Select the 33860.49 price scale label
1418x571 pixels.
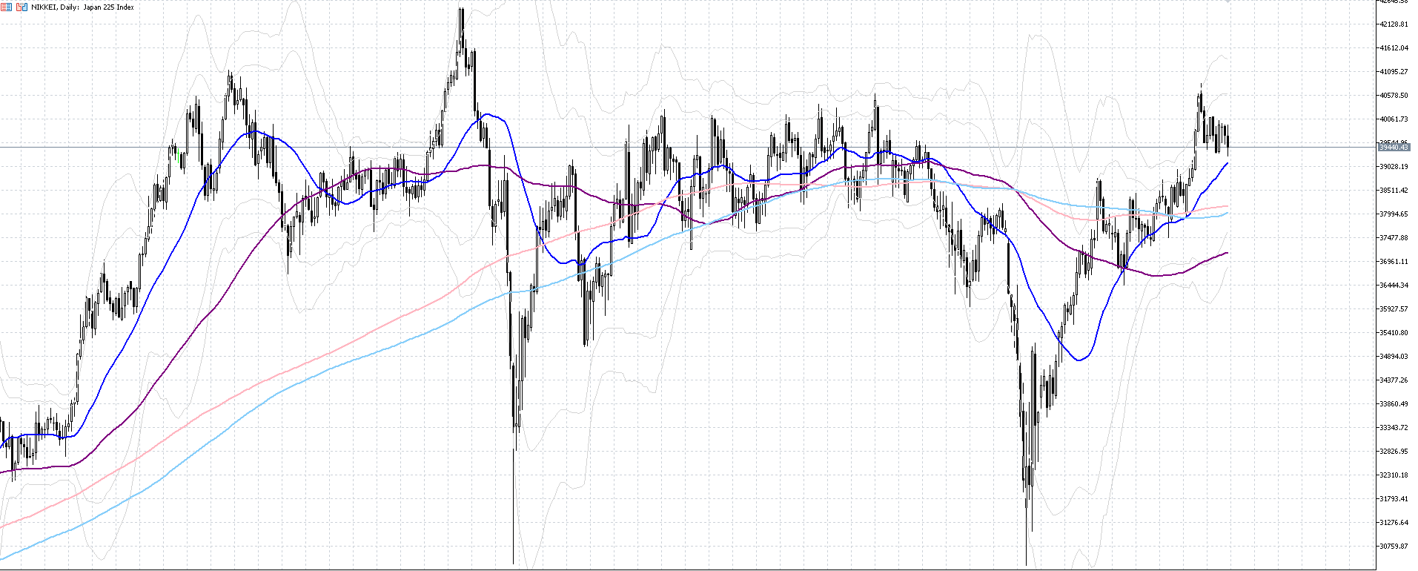(1394, 404)
